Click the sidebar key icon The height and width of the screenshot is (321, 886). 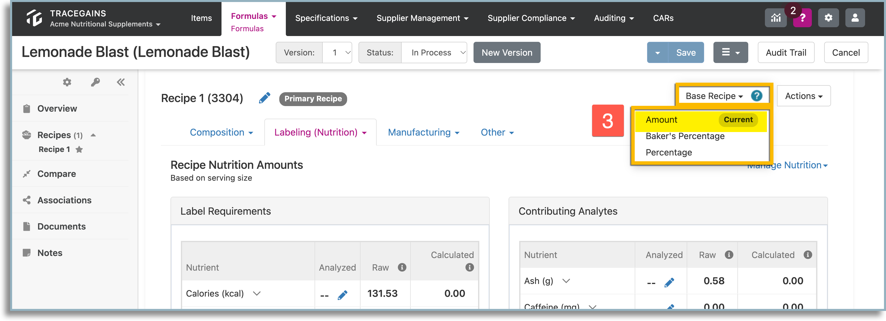tap(95, 82)
